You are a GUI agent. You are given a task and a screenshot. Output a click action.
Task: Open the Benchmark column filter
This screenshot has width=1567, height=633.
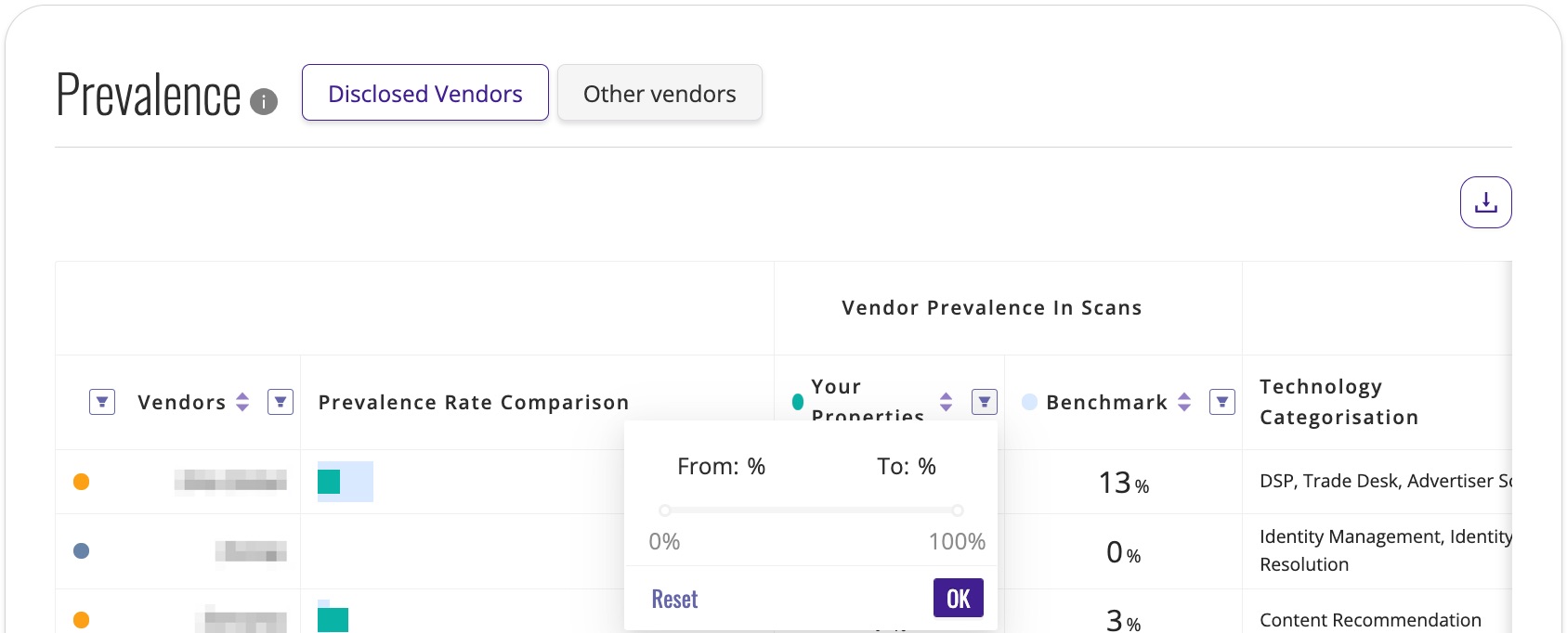click(1222, 402)
